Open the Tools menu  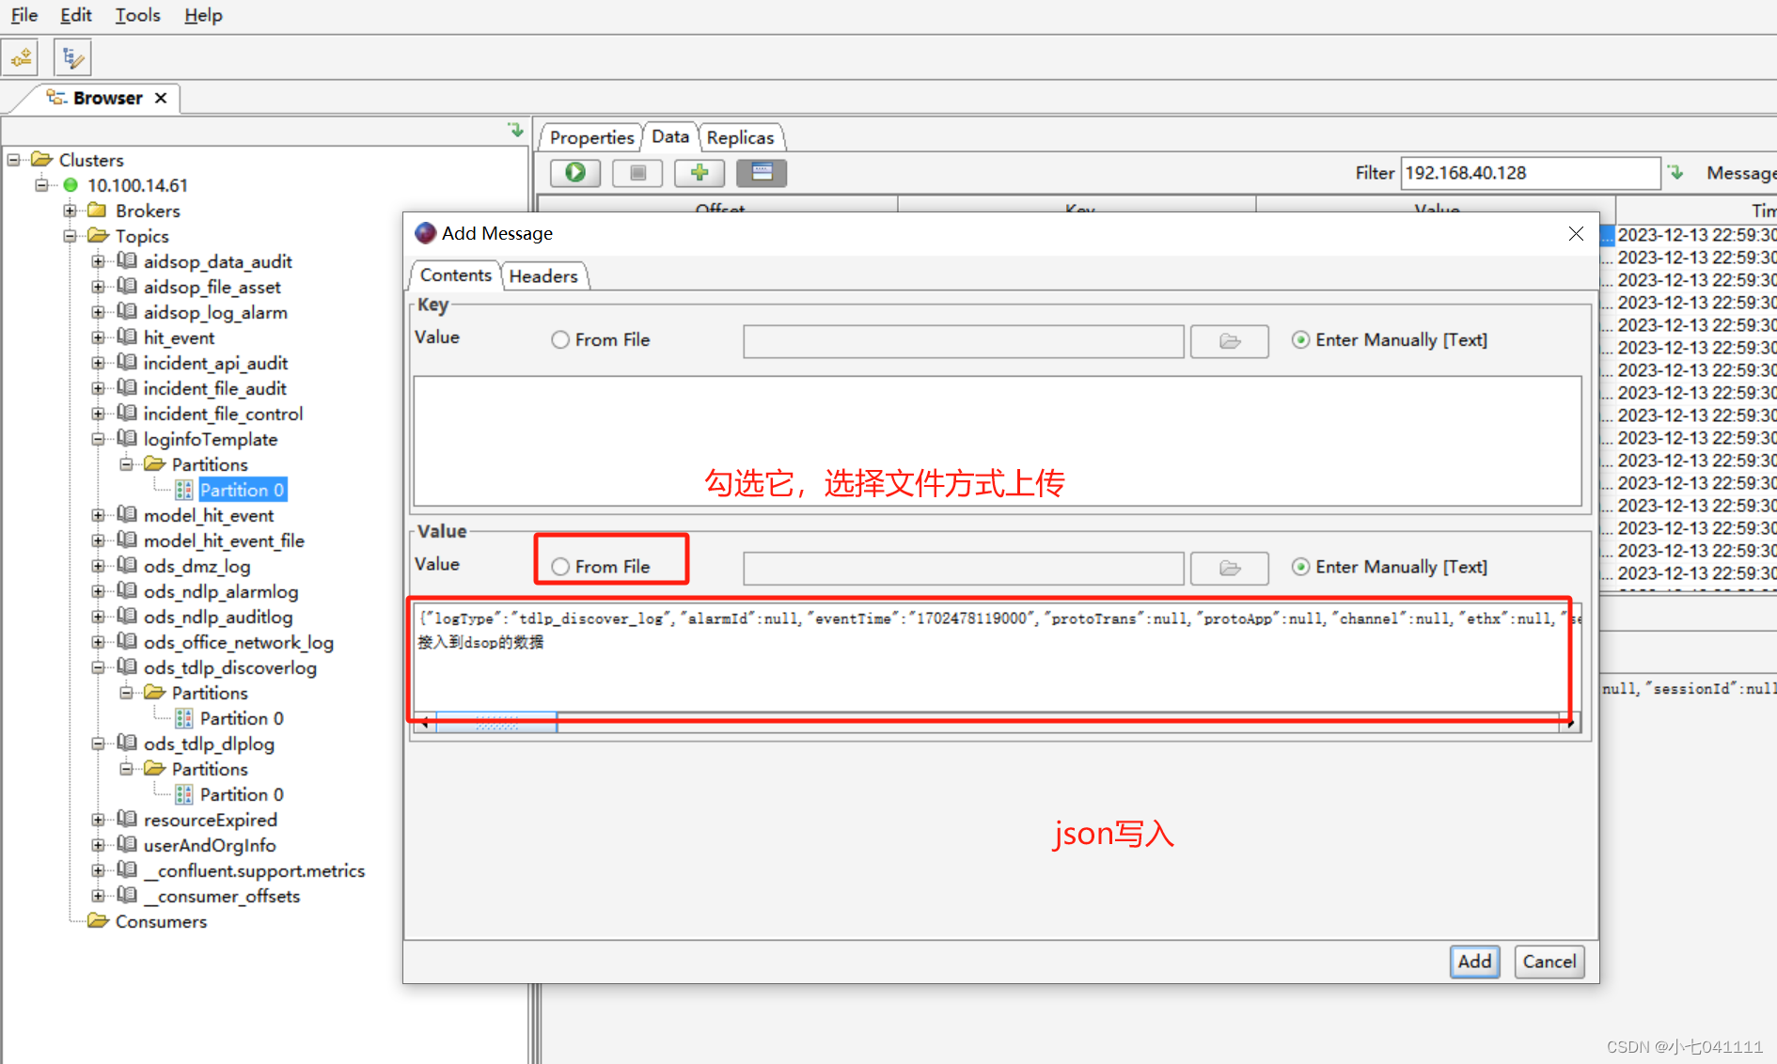[138, 16]
